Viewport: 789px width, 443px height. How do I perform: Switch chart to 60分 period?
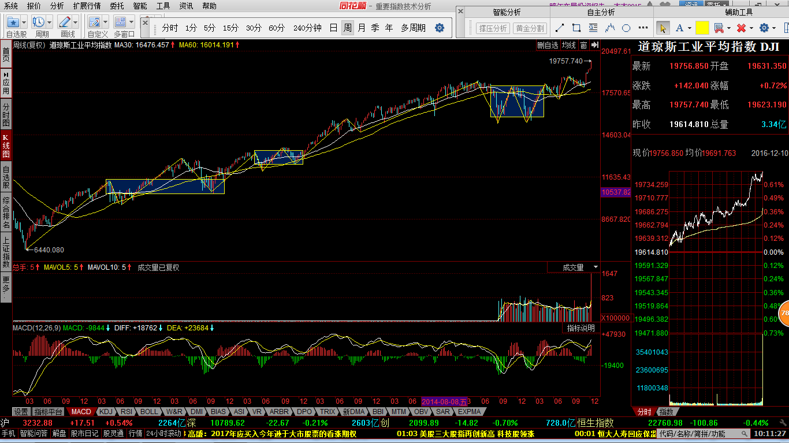click(277, 28)
